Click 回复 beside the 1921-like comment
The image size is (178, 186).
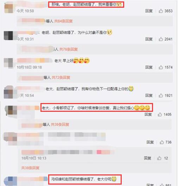149,95
